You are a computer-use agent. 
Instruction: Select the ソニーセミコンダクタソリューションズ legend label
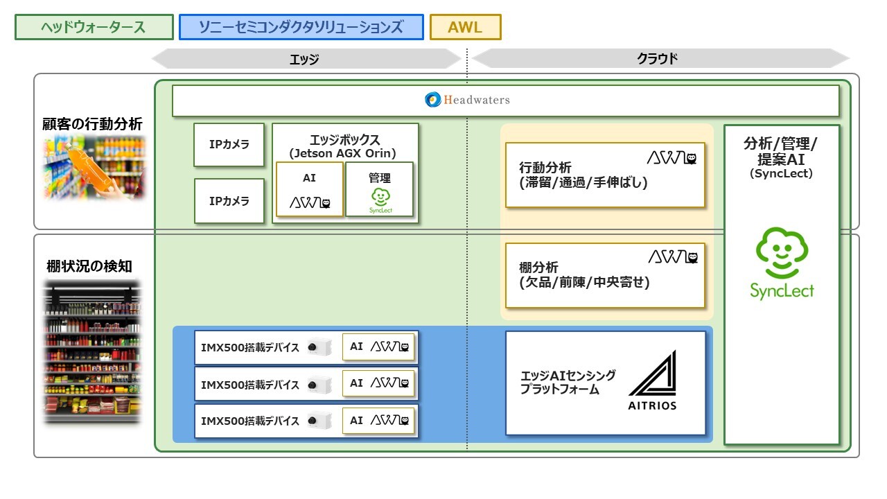tap(301, 27)
